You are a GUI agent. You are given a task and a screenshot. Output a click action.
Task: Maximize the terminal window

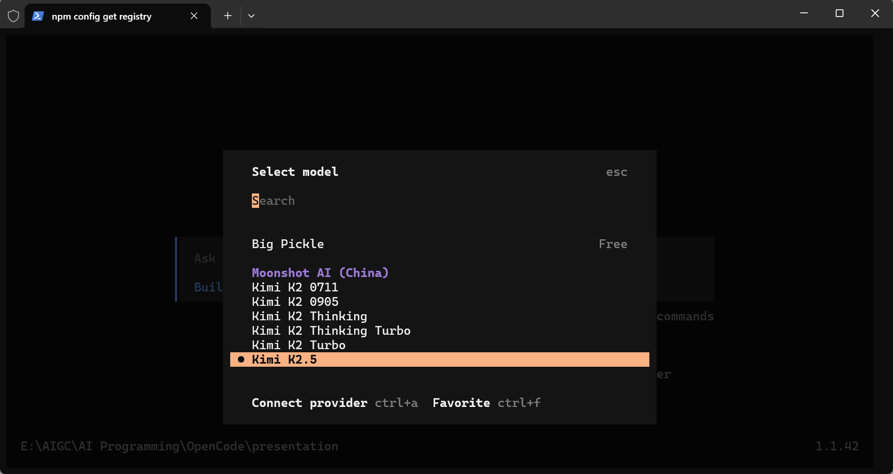839,13
